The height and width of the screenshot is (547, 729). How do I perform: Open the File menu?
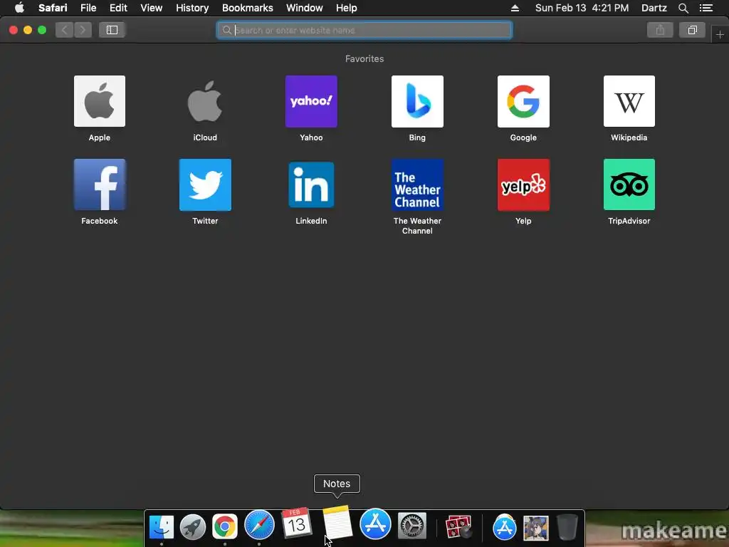(x=88, y=8)
